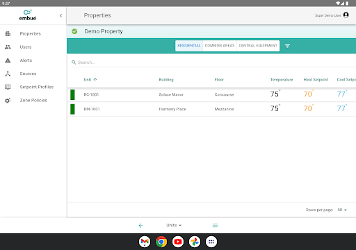Click the Concourse floor cell
Viewport: 356px width, 250px height.
[224, 94]
